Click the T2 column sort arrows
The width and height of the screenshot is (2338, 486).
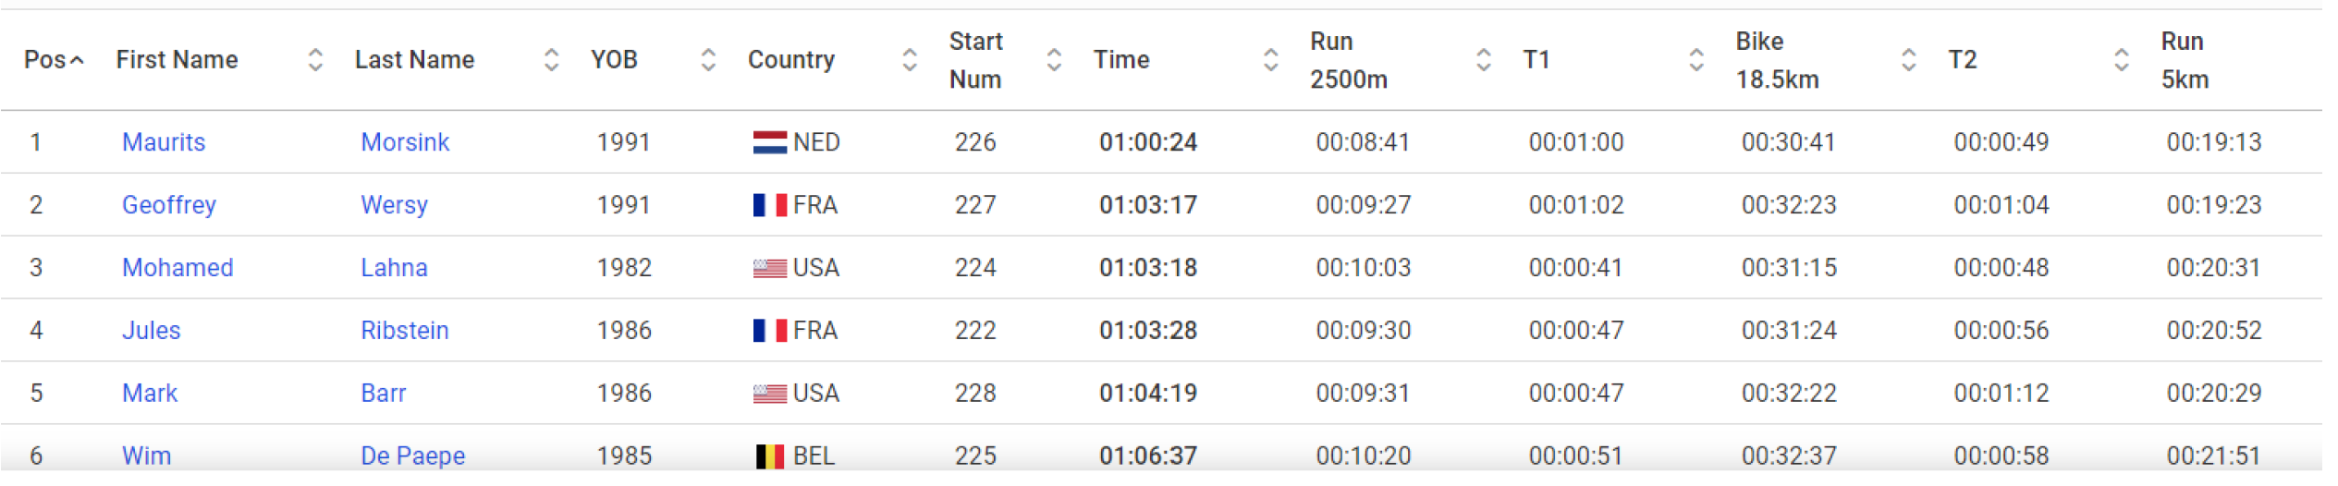[x=2122, y=60]
